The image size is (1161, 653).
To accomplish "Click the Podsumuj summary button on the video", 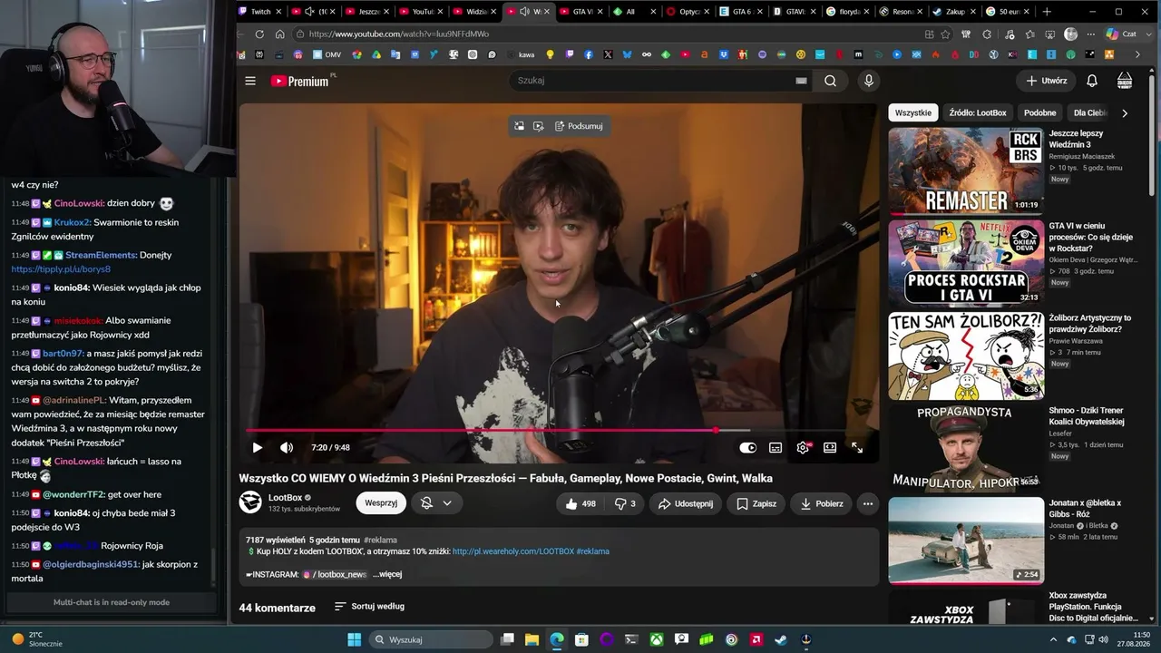I will tap(579, 126).
